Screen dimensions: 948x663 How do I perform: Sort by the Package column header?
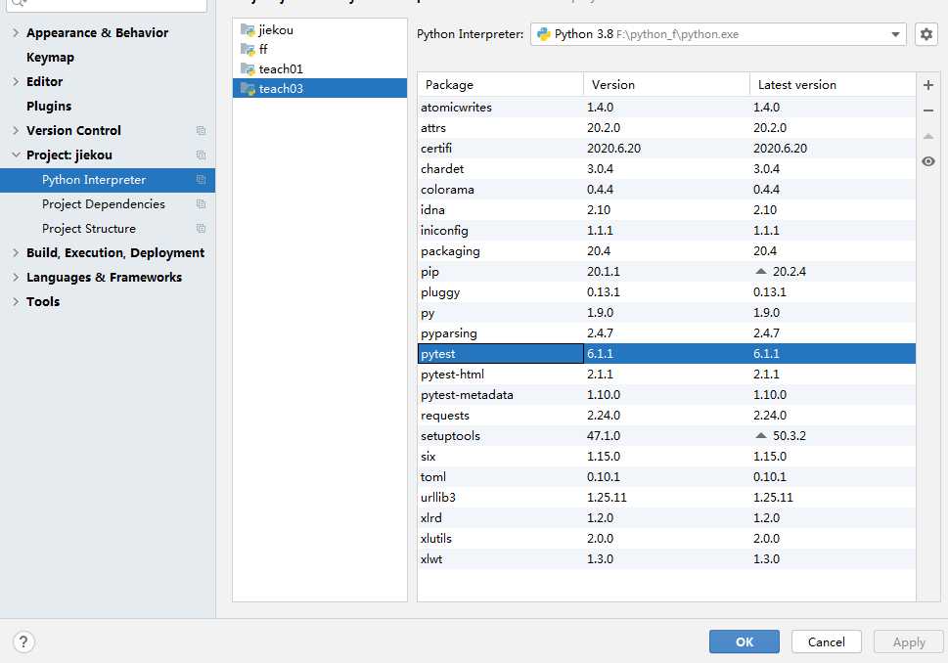click(501, 85)
